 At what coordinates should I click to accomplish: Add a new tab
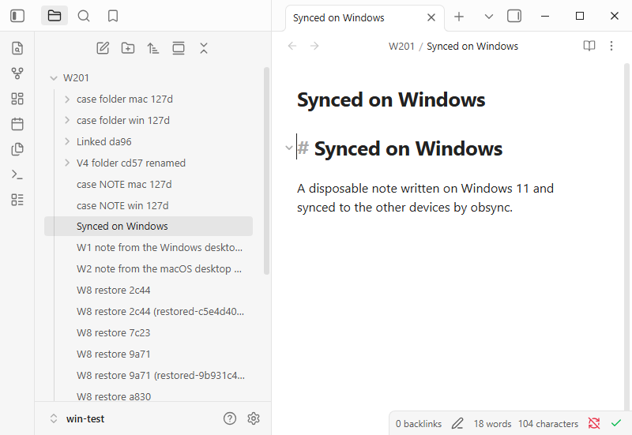coord(459,17)
